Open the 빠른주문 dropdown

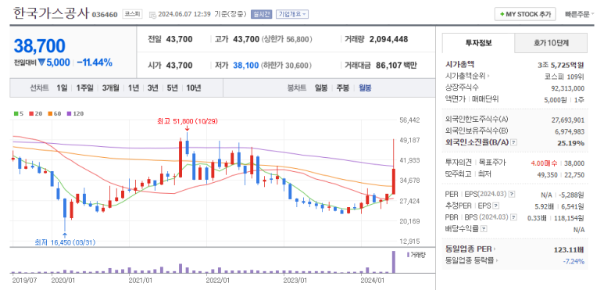(x=579, y=15)
